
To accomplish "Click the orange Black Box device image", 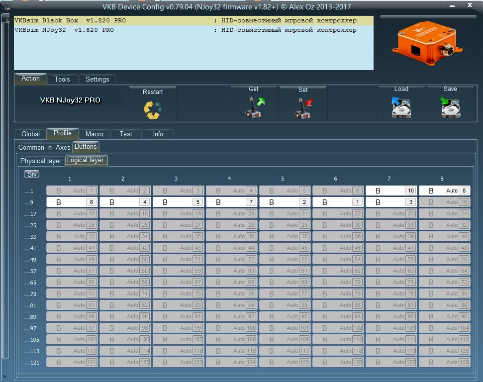I will pyautogui.click(x=427, y=42).
